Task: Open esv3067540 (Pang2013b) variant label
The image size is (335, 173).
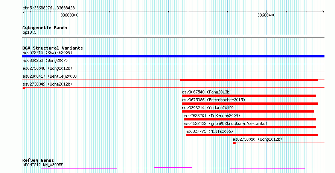Action: click(x=207, y=92)
